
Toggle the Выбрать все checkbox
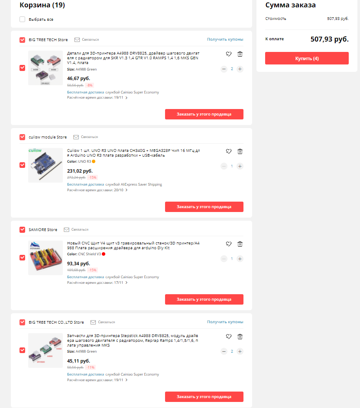[23, 19]
